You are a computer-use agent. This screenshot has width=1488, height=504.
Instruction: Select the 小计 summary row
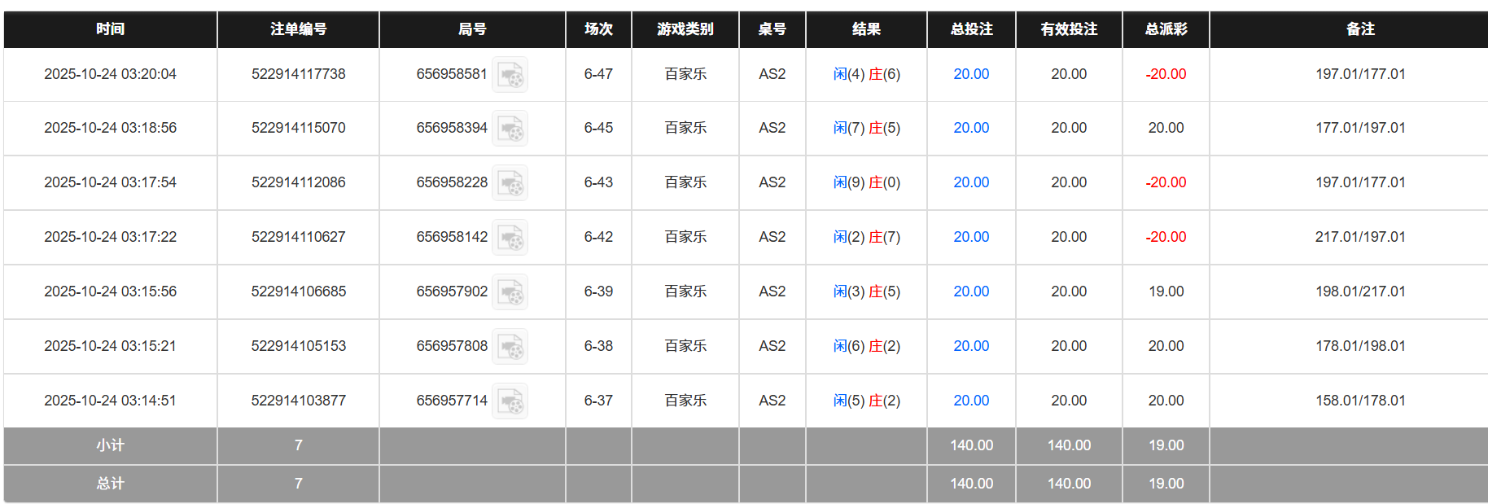pyautogui.click(x=109, y=445)
